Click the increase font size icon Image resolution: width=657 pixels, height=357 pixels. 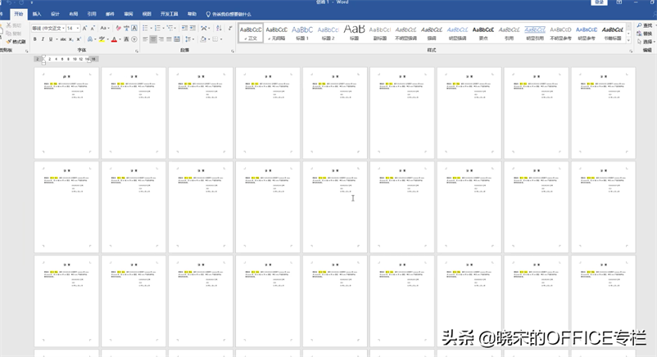point(86,28)
